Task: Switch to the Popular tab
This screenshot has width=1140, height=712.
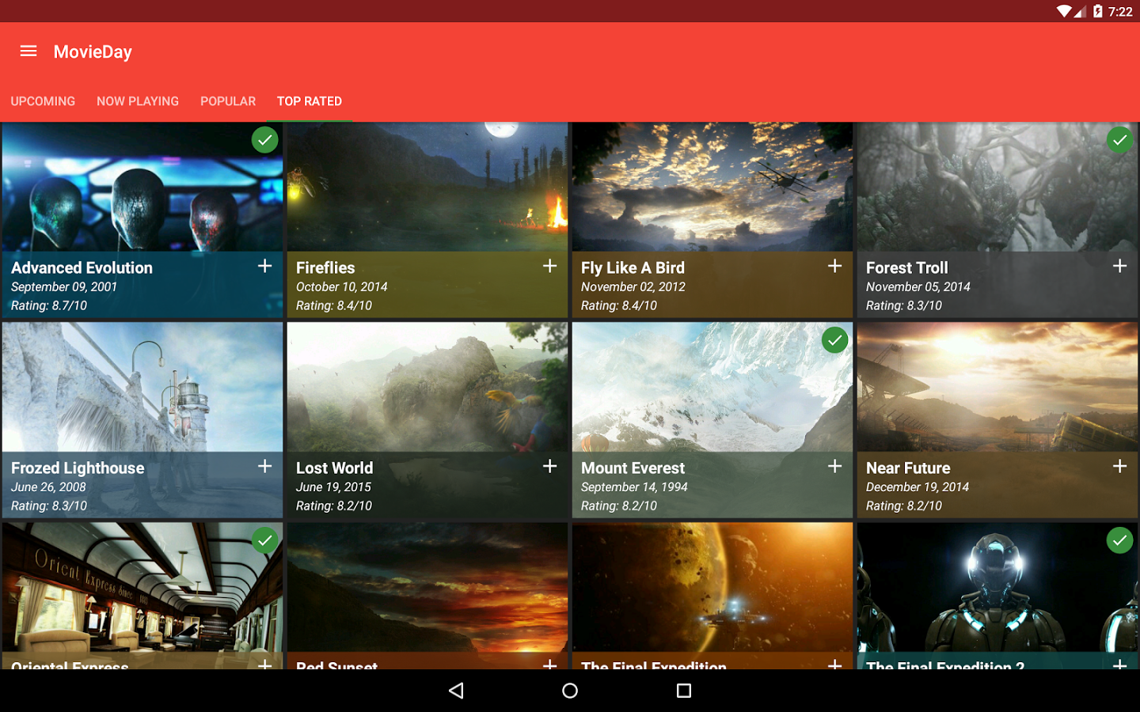Action: pyautogui.click(x=228, y=101)
